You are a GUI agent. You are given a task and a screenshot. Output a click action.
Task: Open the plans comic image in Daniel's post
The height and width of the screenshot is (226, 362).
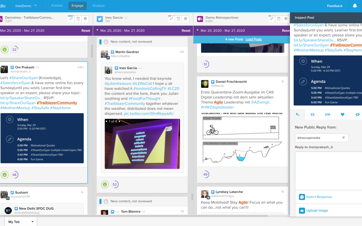click(x=242, y=138)
